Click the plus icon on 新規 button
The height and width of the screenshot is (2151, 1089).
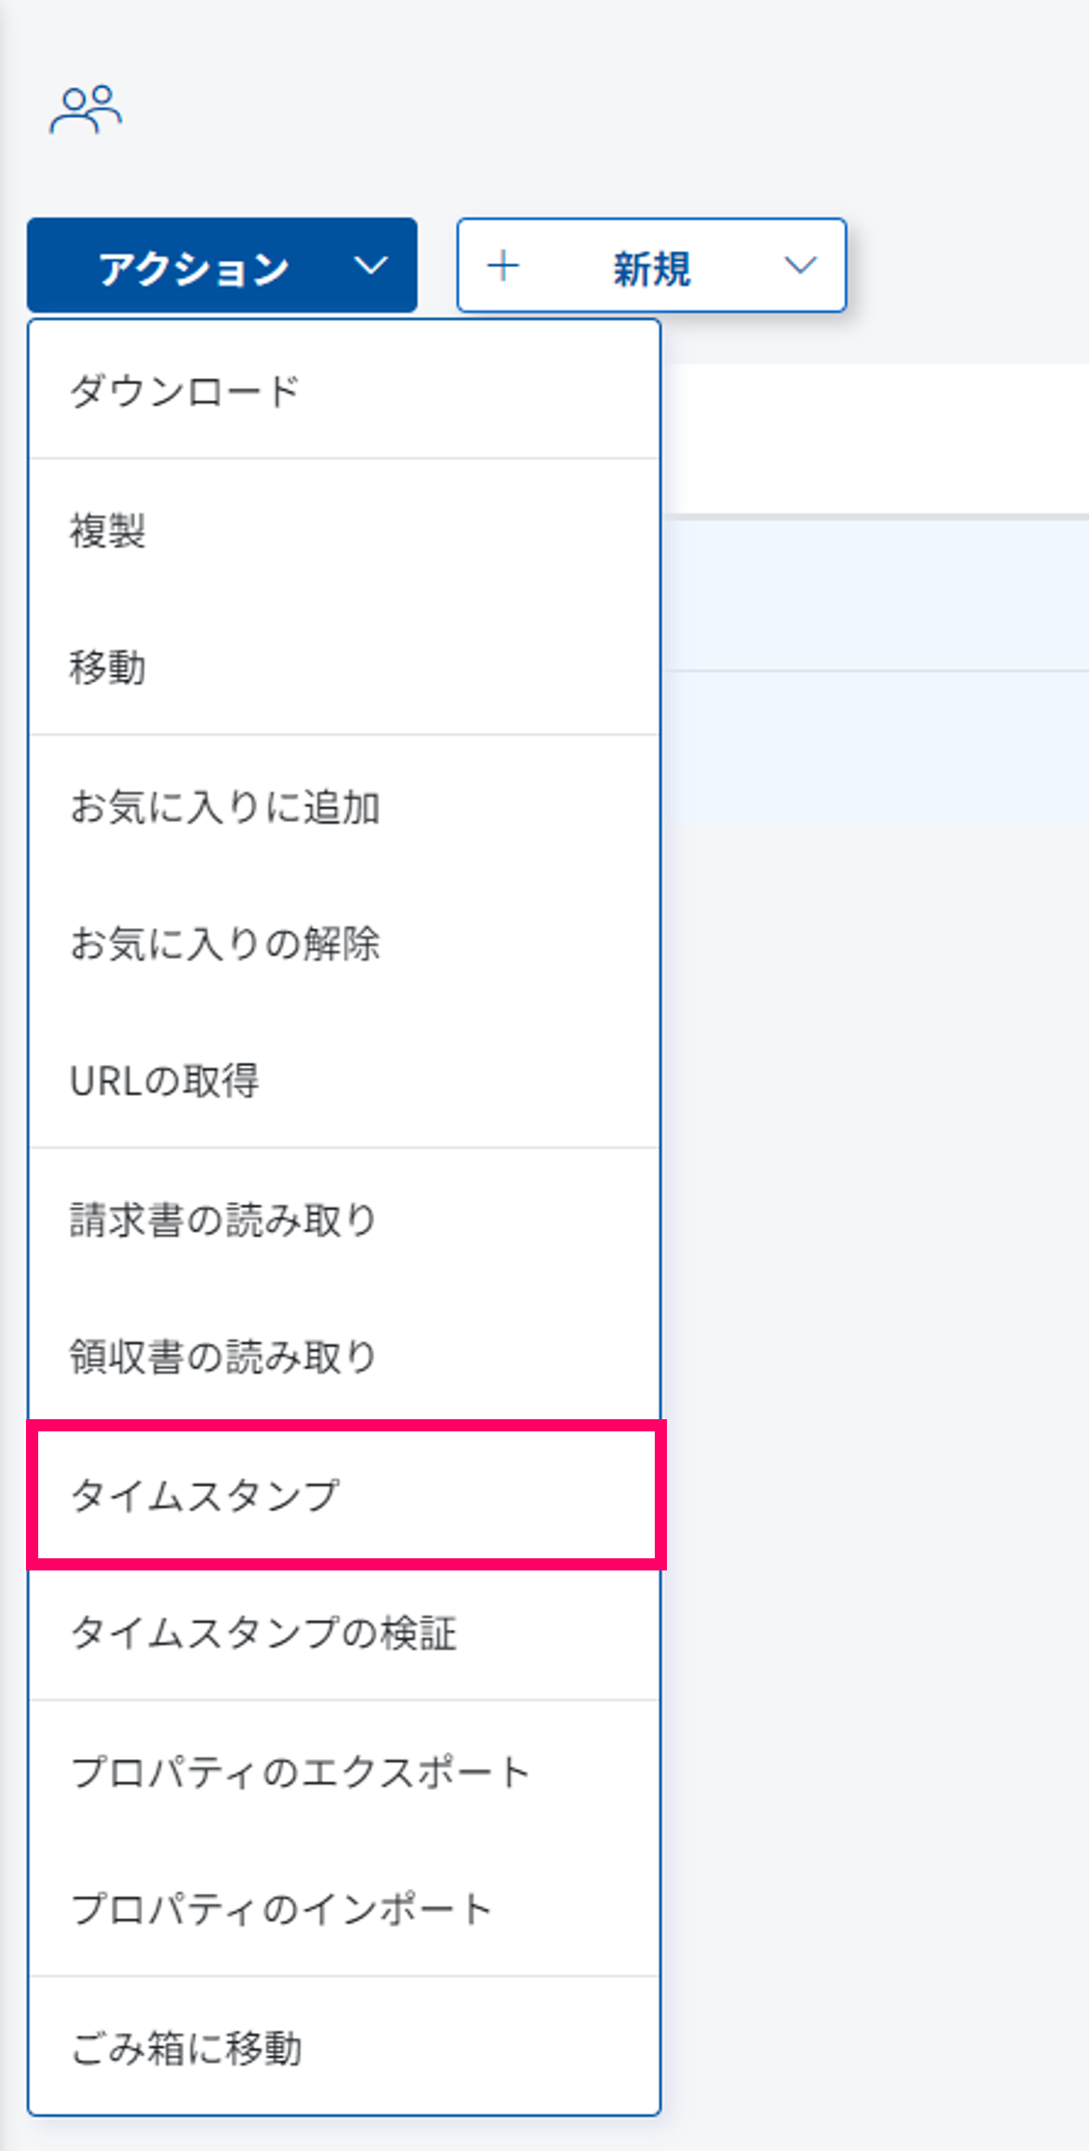(x=504, y=266)
